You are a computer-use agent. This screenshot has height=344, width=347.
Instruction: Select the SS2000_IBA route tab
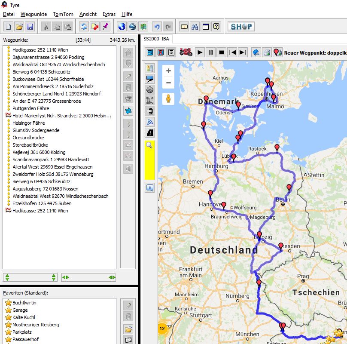pyautogui.click(x=156, y=39)
